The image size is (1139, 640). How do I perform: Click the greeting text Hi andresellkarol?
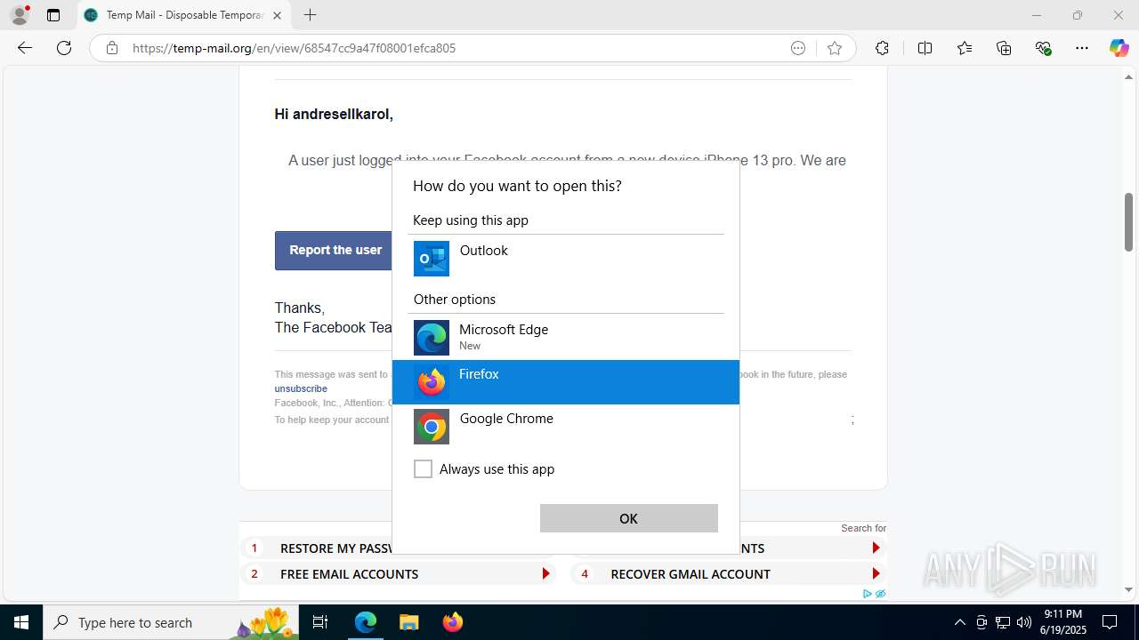(x=334, y=114)
